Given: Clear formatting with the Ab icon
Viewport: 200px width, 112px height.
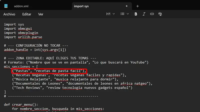Looking at the screenshot, I should pos(160,14).
